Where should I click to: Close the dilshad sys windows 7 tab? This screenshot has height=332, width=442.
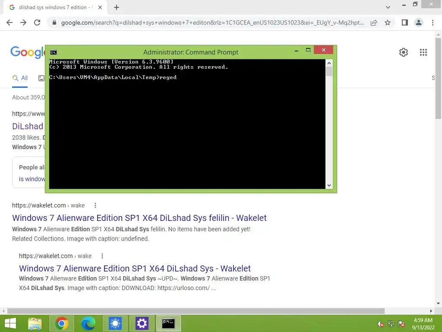(100, 8)
